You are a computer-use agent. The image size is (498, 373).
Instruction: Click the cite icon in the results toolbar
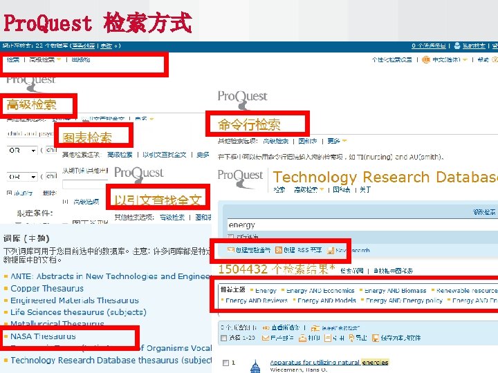[328, 338]
